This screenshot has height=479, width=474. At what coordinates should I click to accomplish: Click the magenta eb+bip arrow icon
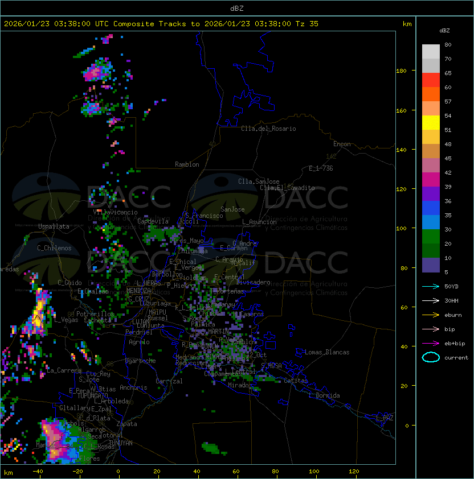click(431, 344)
